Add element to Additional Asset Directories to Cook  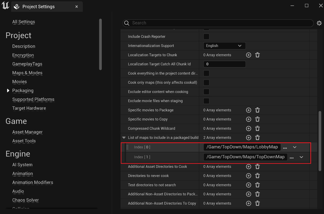tap(248, 167)
